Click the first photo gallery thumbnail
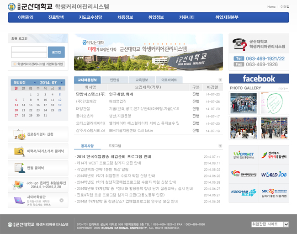The height and width of the screenshot is (234, 297). tap(244, 103)
